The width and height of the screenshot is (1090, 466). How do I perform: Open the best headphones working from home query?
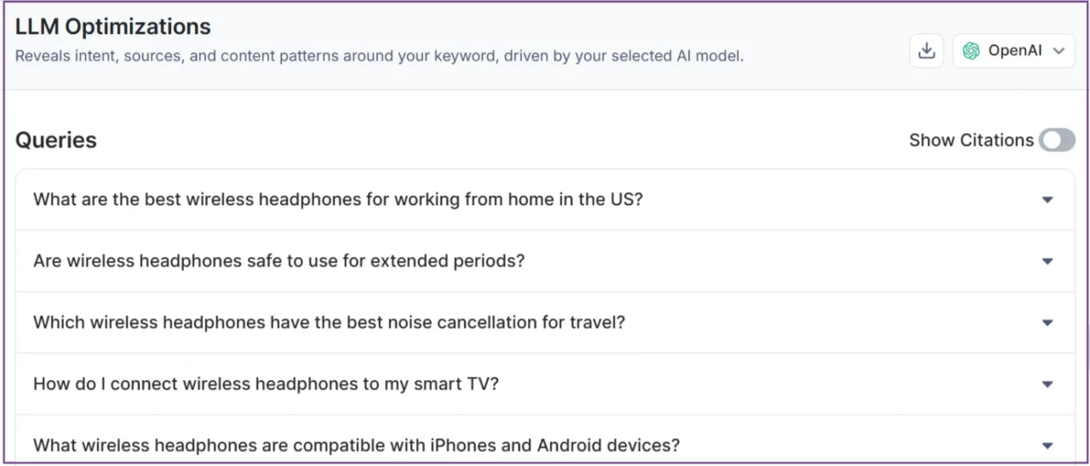pyautogui.click(x=337, y=200)
